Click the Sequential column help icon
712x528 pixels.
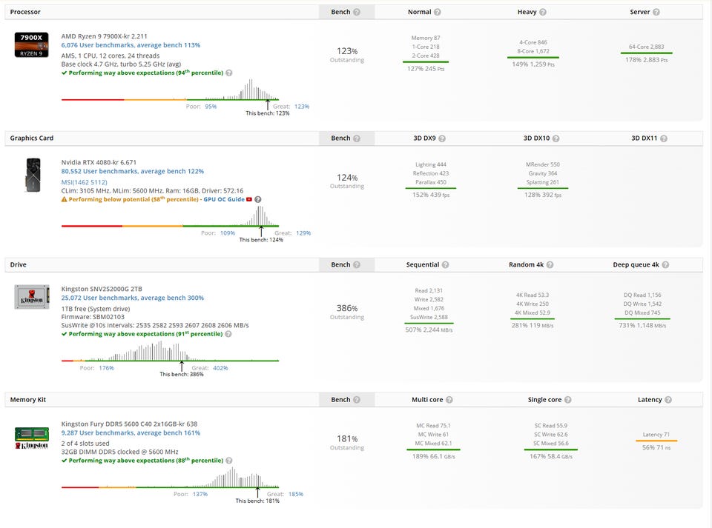[x=445, y=264]
